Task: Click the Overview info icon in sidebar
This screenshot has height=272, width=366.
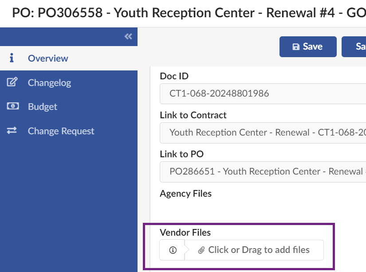Action: click(12, 58)
